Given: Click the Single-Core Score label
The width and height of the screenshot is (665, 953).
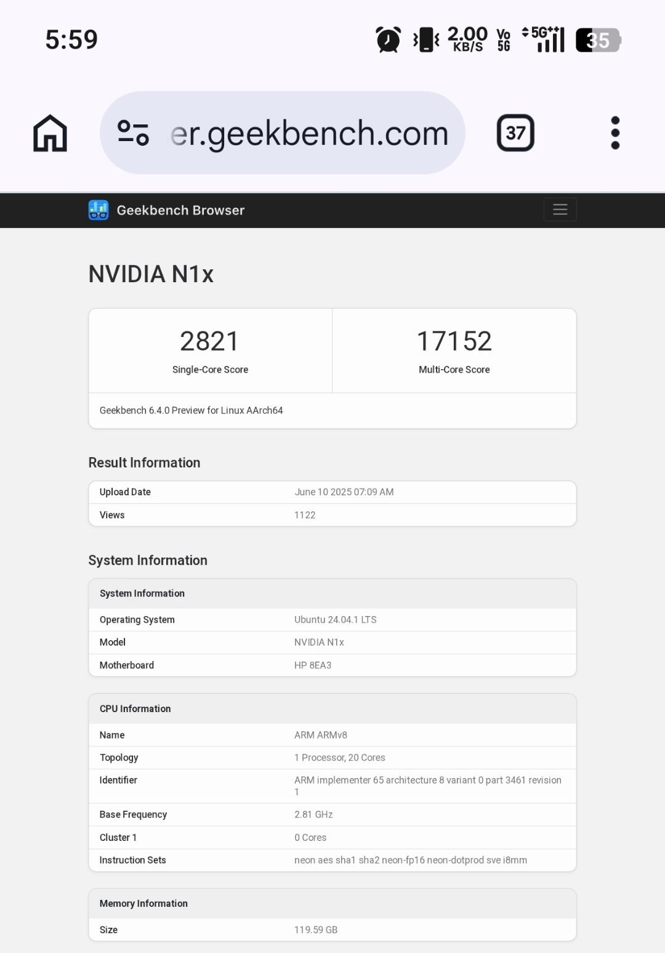Looking at the screenshot, I should [x=210, y=370].
